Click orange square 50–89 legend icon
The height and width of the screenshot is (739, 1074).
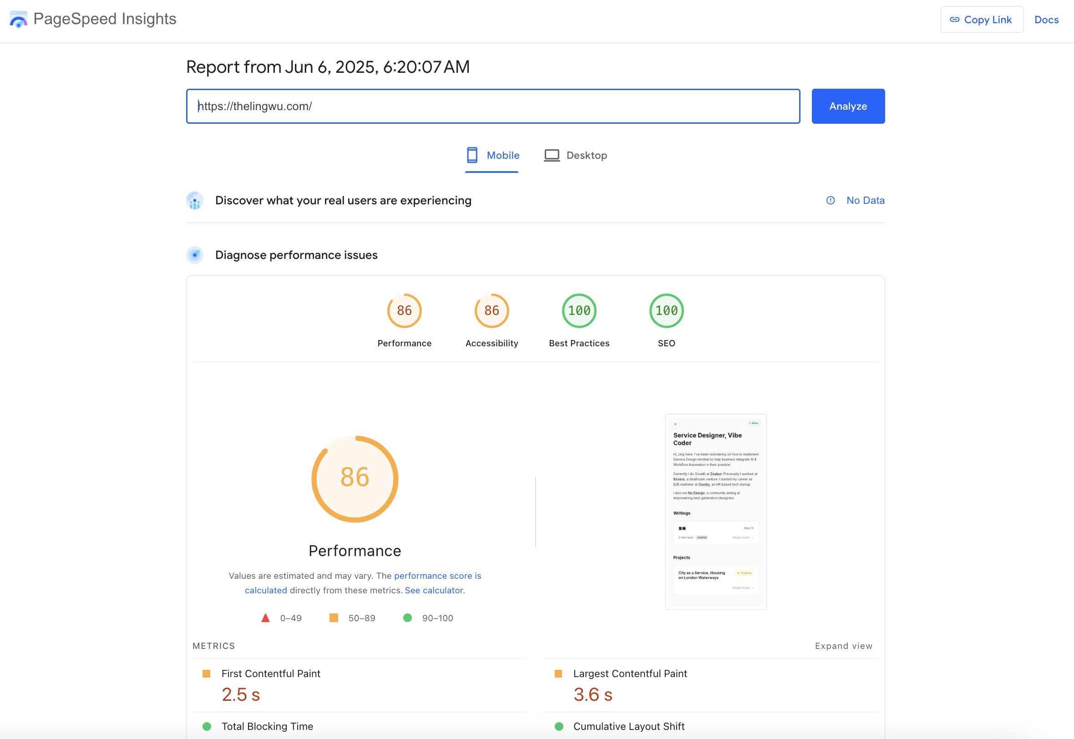click(x=333, y=618)
